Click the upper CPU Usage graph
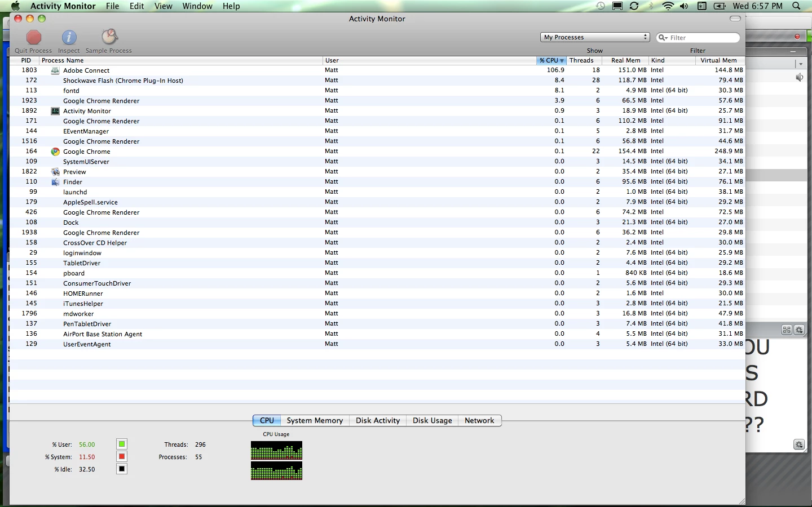812x507 pixels. [x=276, y=451]
